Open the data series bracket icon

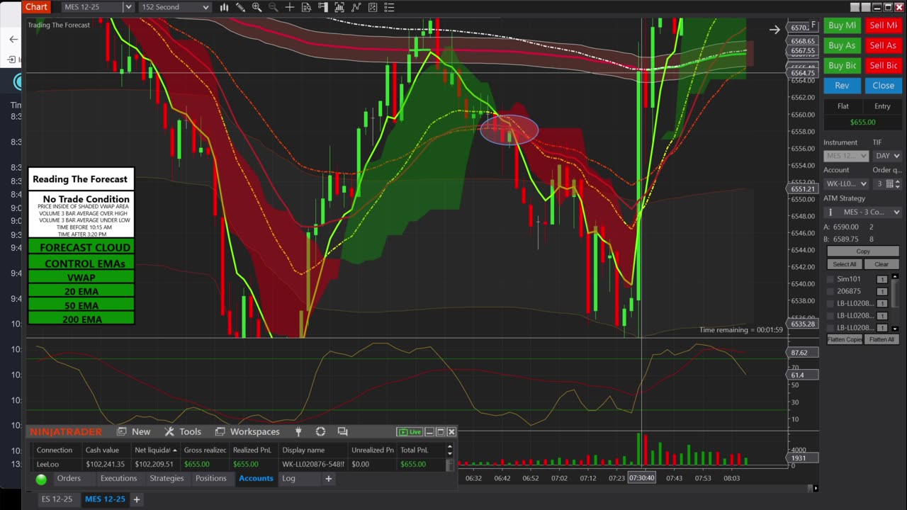[339, 7]
